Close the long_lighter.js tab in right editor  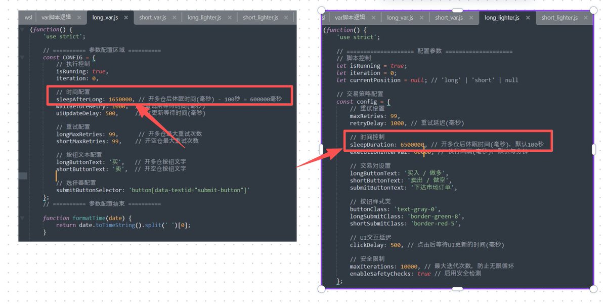click(529, 18)
